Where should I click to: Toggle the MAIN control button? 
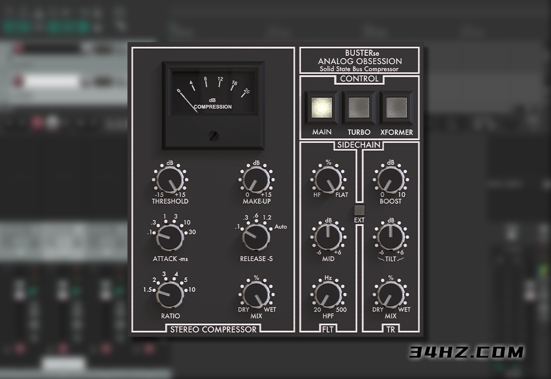click(x=321, y=108)
